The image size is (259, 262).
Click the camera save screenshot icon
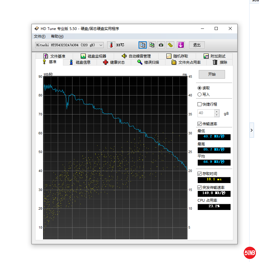pos(161,45)
